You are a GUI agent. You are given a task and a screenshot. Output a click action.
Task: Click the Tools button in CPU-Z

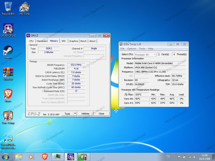(67, 114)
